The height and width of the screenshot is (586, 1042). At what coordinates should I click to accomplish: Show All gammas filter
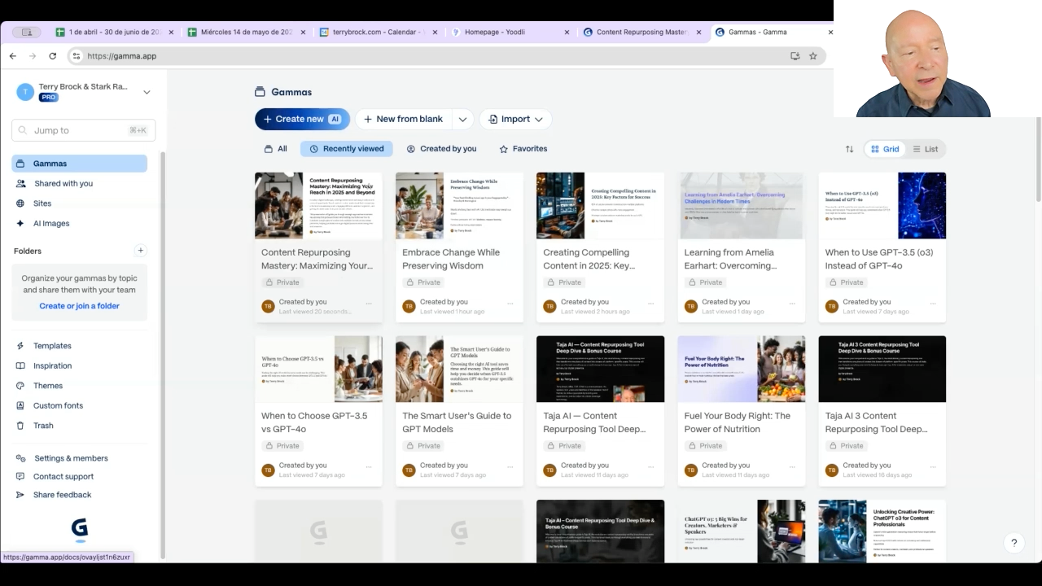275,149
